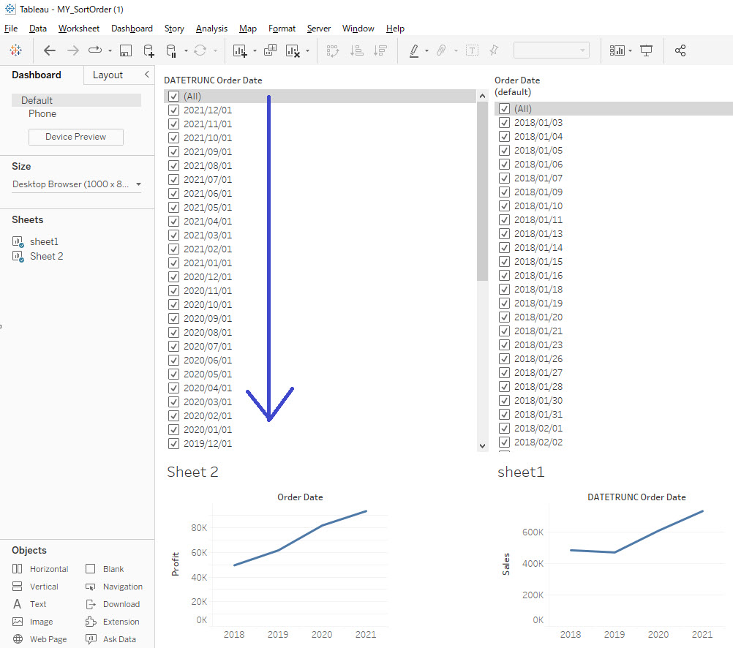Viewport: 733px width, 648px height.
Task: Click the Extension object icon
Action: tap(91, 622)
